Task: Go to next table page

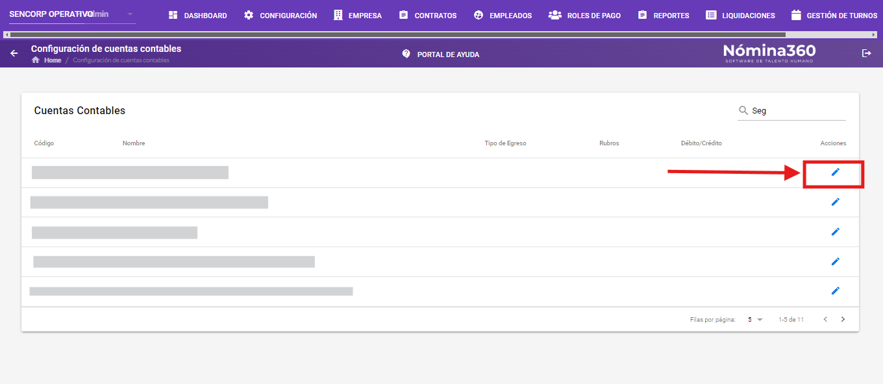Action: point(843,319)
